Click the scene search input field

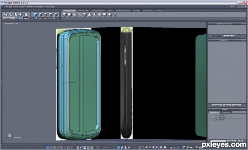[218, 140]
